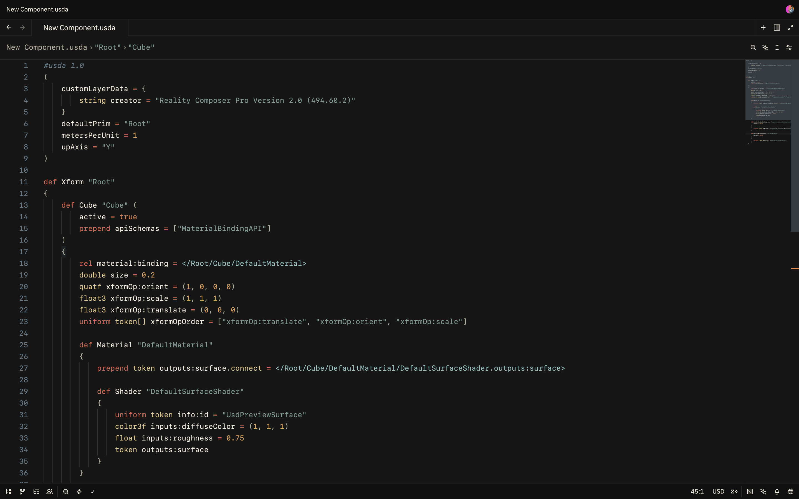
Task: Click the user avatar in title bar
Action: tap(790, 9)
